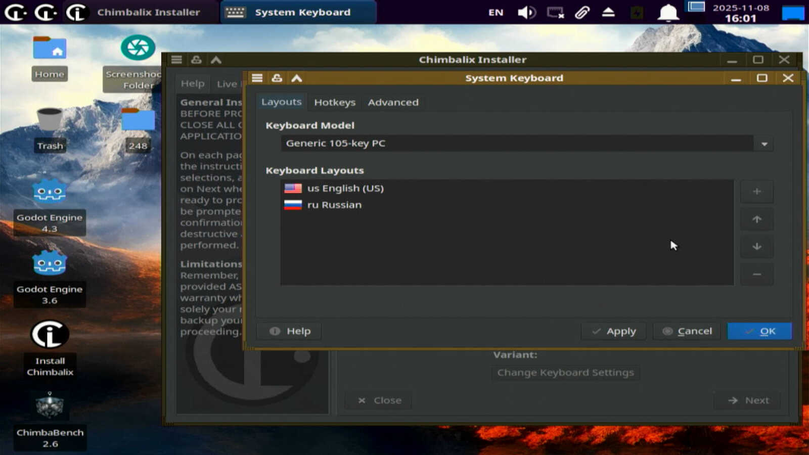Click the Russian flag icon in layouts list
Screen dimensions: 809x455
click(293, 205)
